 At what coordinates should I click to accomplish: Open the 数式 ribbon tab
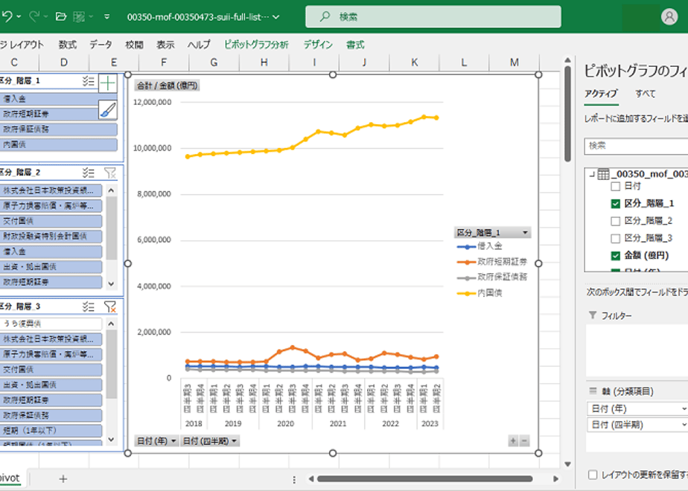[x=68, y=45]
